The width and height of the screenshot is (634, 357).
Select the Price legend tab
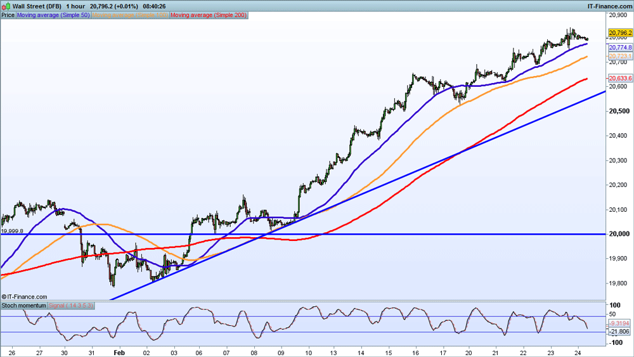point(8,15)
